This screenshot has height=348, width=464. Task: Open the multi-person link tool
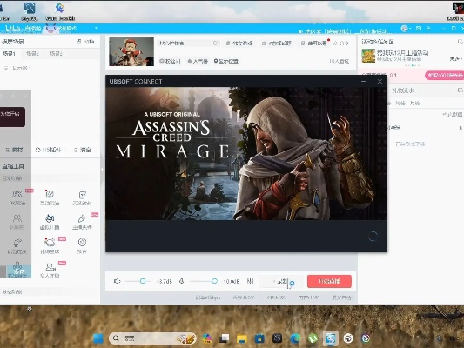coord(50,270)
